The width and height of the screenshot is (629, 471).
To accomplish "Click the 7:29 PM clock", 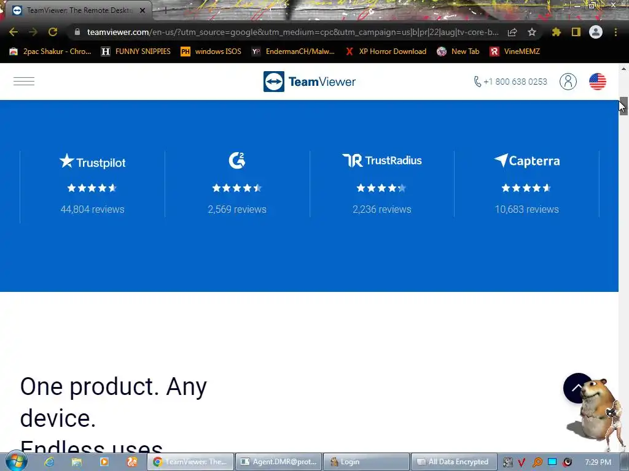I will [x=598, y=462].
